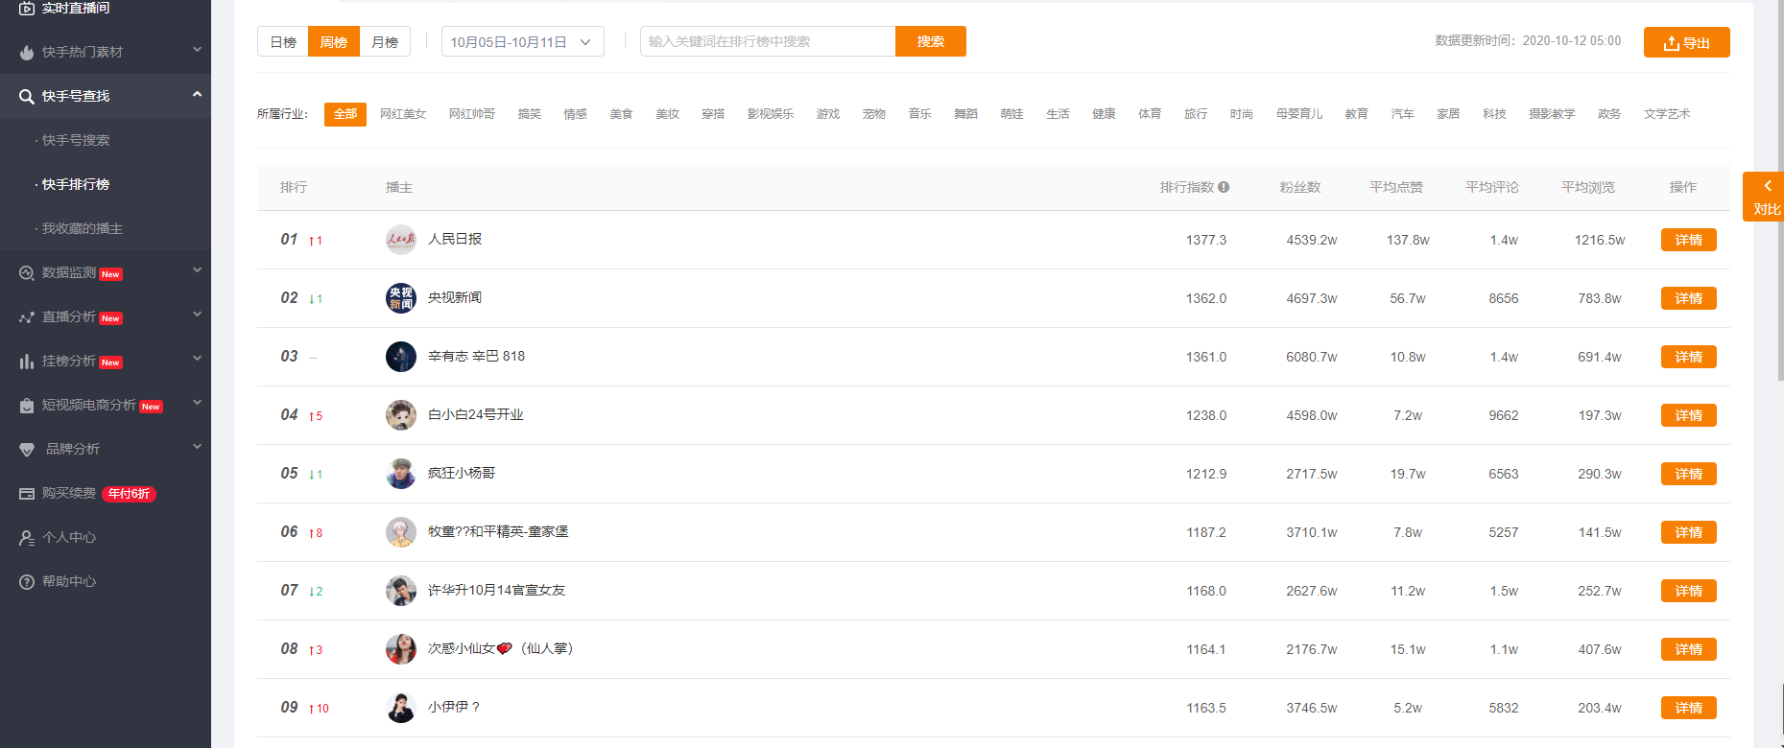1784x748 pixels.
Task: Click the 直播分析 chart icon
Action: (27, 317)
